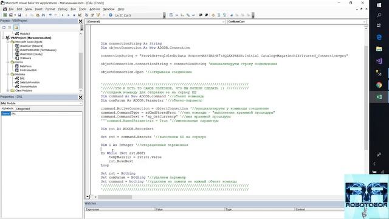Click the Save toolbar icon
Viewport: 389px width, 219px height.
[19, 15]
